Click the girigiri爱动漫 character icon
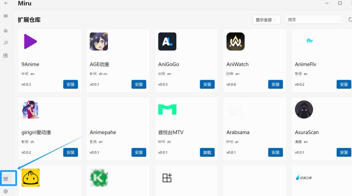 31,109
